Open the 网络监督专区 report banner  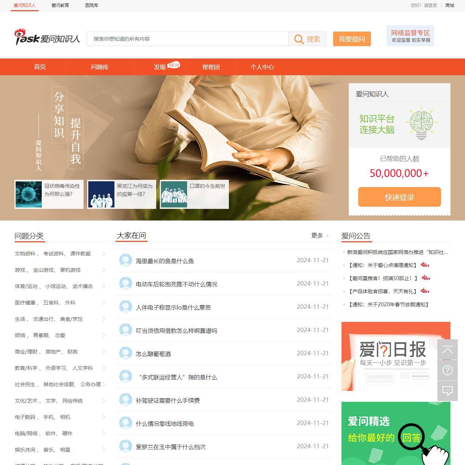pyautogui.click(x=411, y=36)
